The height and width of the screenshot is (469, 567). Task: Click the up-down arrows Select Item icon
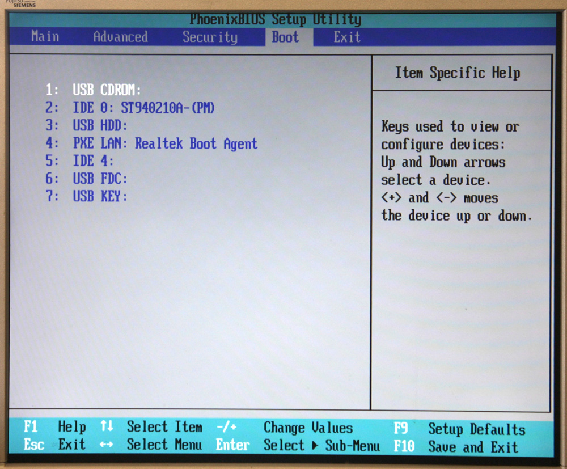point(106,426)
